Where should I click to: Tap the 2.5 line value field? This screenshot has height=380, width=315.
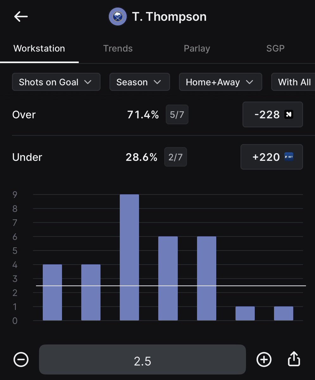pyautogui.click(x=142, y=359)
